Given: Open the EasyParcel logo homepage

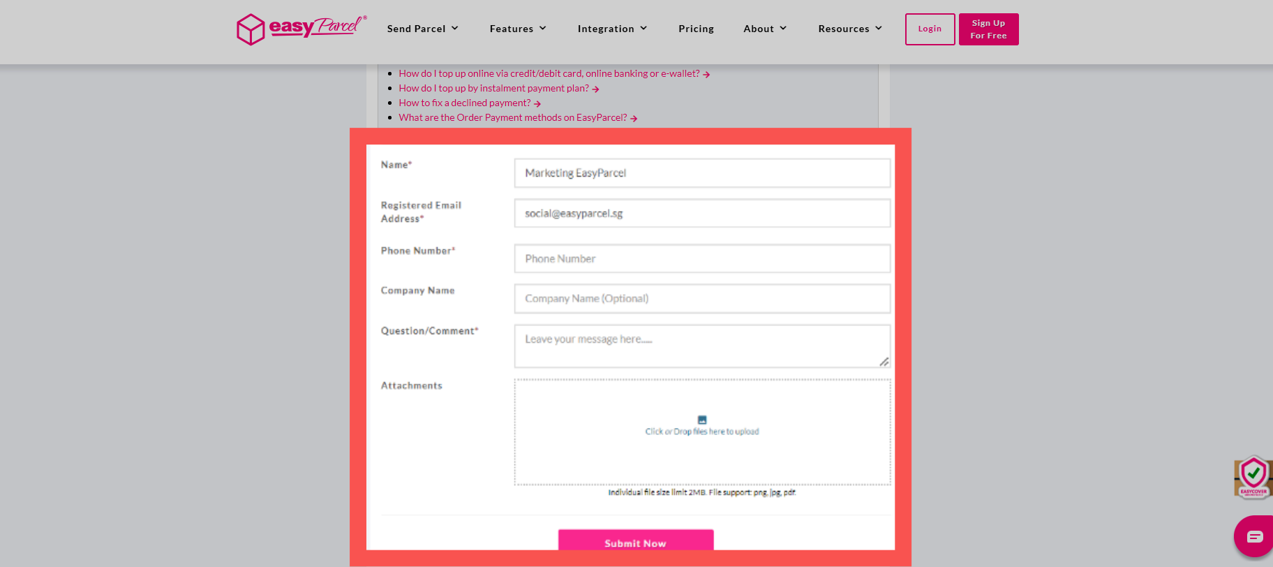Looking at the screenshot, I should coord(301,29).
